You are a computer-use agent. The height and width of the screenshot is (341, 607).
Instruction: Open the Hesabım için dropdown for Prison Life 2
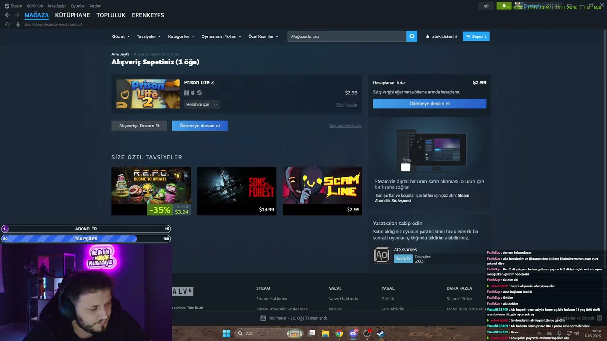click(202, 105)
